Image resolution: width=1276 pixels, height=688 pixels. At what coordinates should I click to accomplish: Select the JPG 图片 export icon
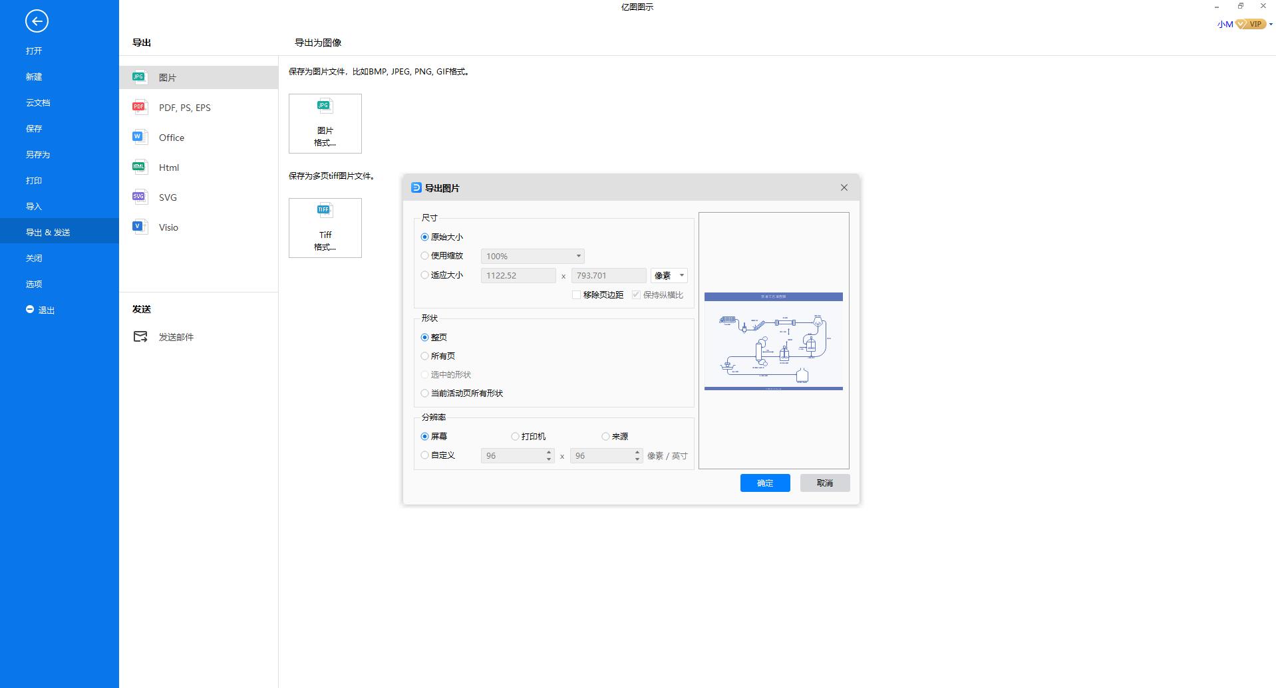point(138,76)
